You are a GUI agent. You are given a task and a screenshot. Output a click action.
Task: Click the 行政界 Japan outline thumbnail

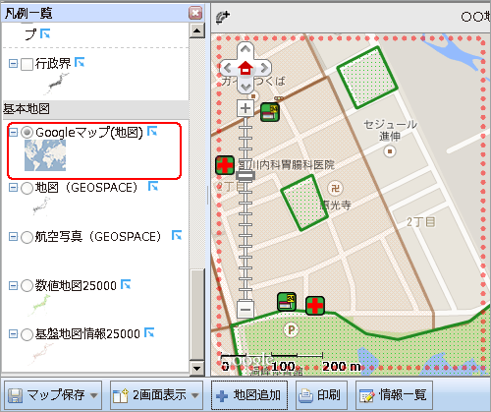point(58,84)
